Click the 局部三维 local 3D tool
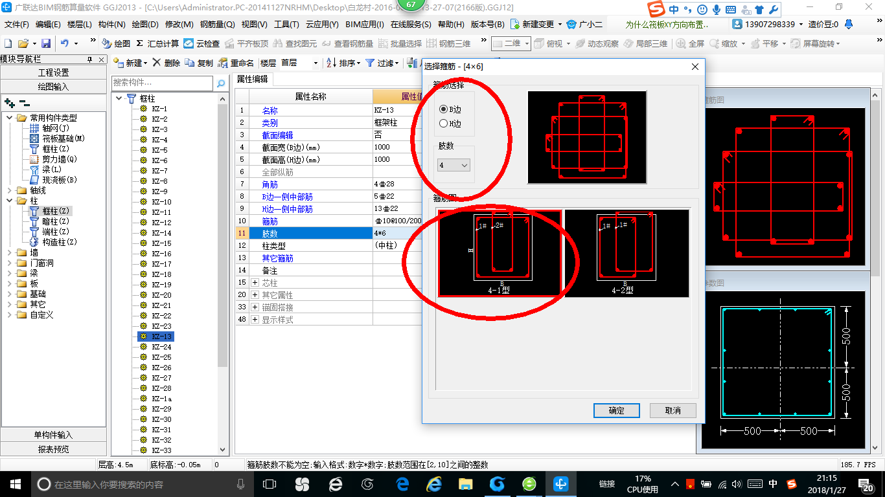885x497 pixels. 645,43
